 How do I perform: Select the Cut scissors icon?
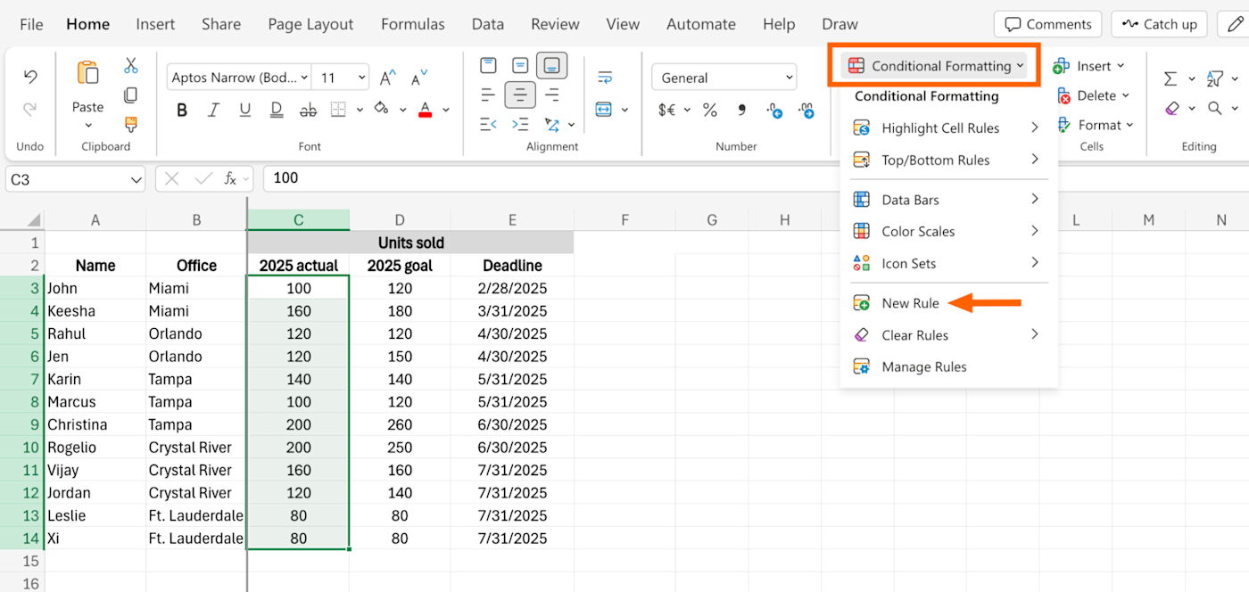[x=130, y=65]
